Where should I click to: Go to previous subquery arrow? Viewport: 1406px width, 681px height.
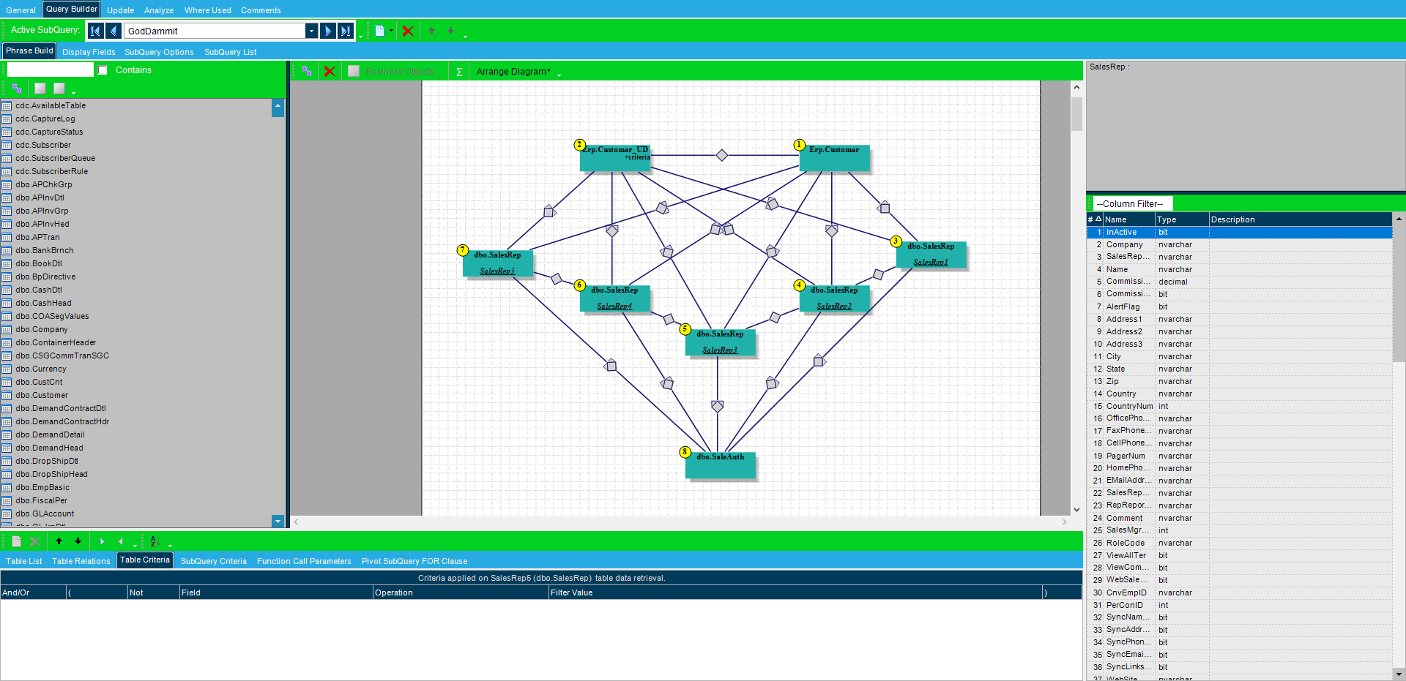(114, 31)
